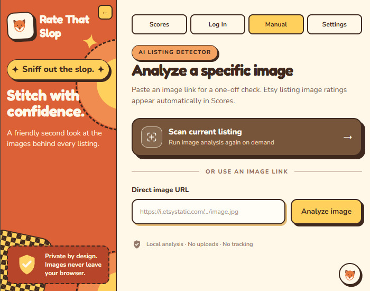Screen dimensions: 370x291
Task: Click the Stitch with confidence headline
Action: click(45, 103)
